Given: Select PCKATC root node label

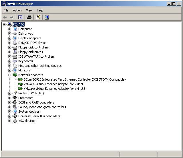Looking at the screenshot, I should 19,24.
